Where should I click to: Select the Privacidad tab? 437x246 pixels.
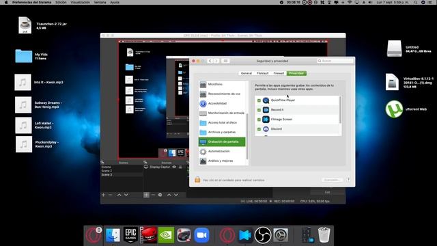tap(296, 73)
